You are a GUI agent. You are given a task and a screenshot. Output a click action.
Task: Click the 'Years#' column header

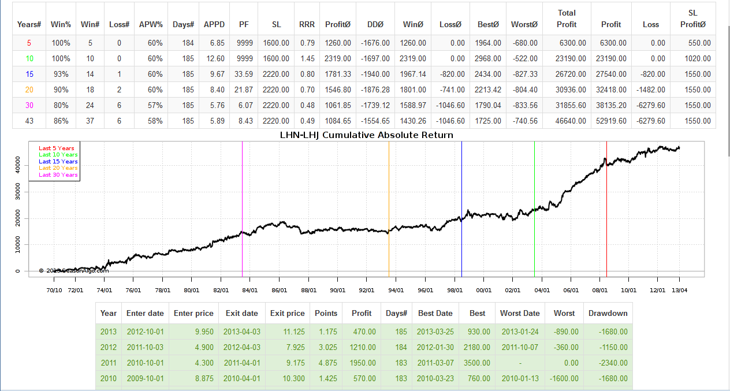29,24
